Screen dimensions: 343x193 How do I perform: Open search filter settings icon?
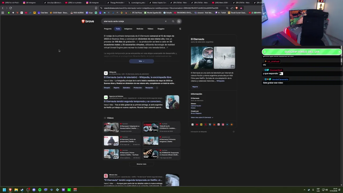[x=180, y=29]
